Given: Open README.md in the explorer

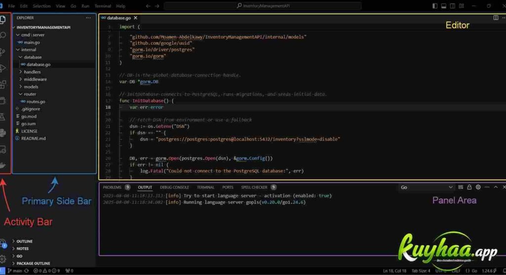Looking at the screenshot, I should click(x=33, y=138).
